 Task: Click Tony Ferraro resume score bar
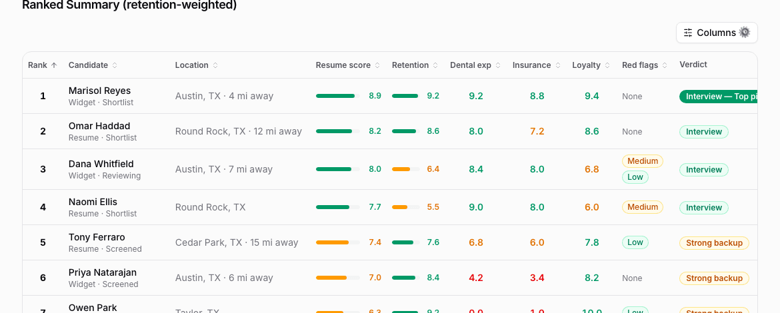coord(338,242)
